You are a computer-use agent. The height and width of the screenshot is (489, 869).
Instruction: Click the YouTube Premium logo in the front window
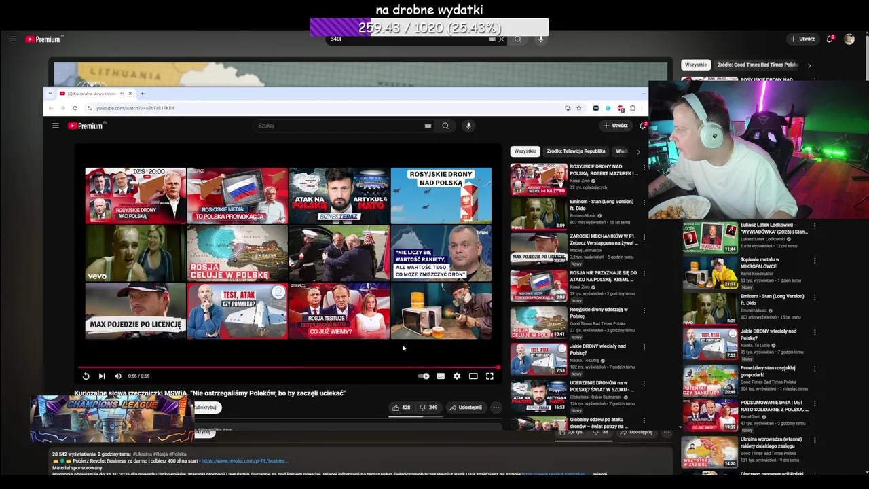(87, 126)
